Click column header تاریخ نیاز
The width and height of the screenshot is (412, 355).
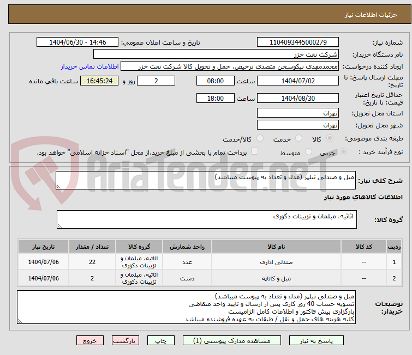pos(43,247)
